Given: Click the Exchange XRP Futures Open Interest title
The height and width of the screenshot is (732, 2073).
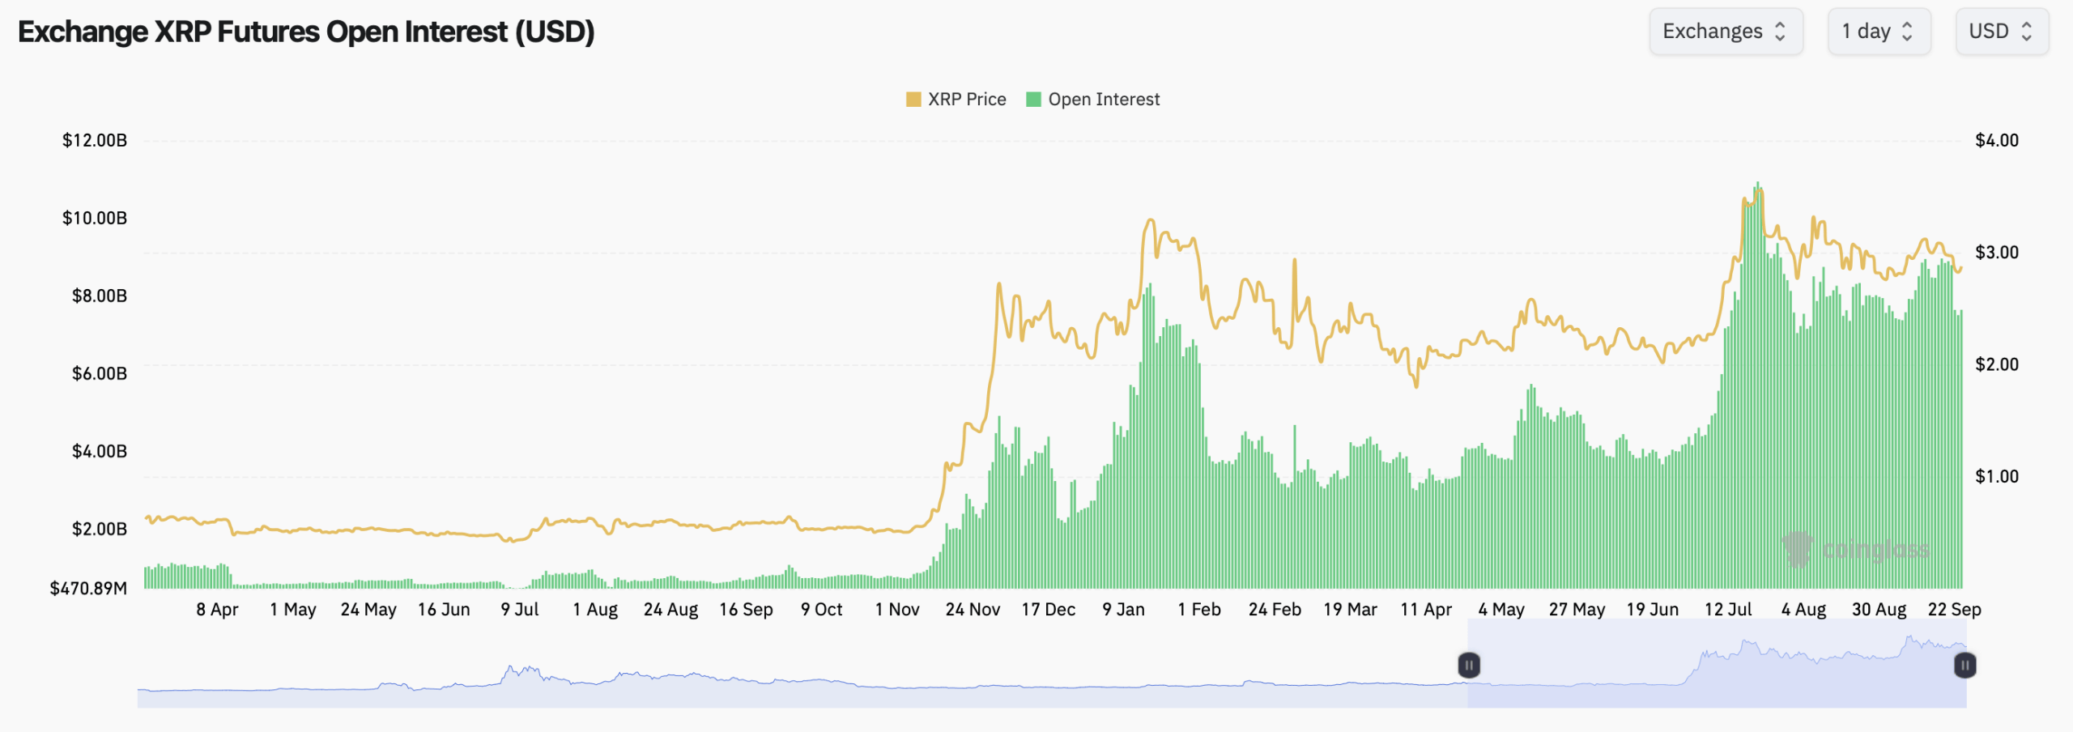Looking at the screenshot, I should (306, 32).
